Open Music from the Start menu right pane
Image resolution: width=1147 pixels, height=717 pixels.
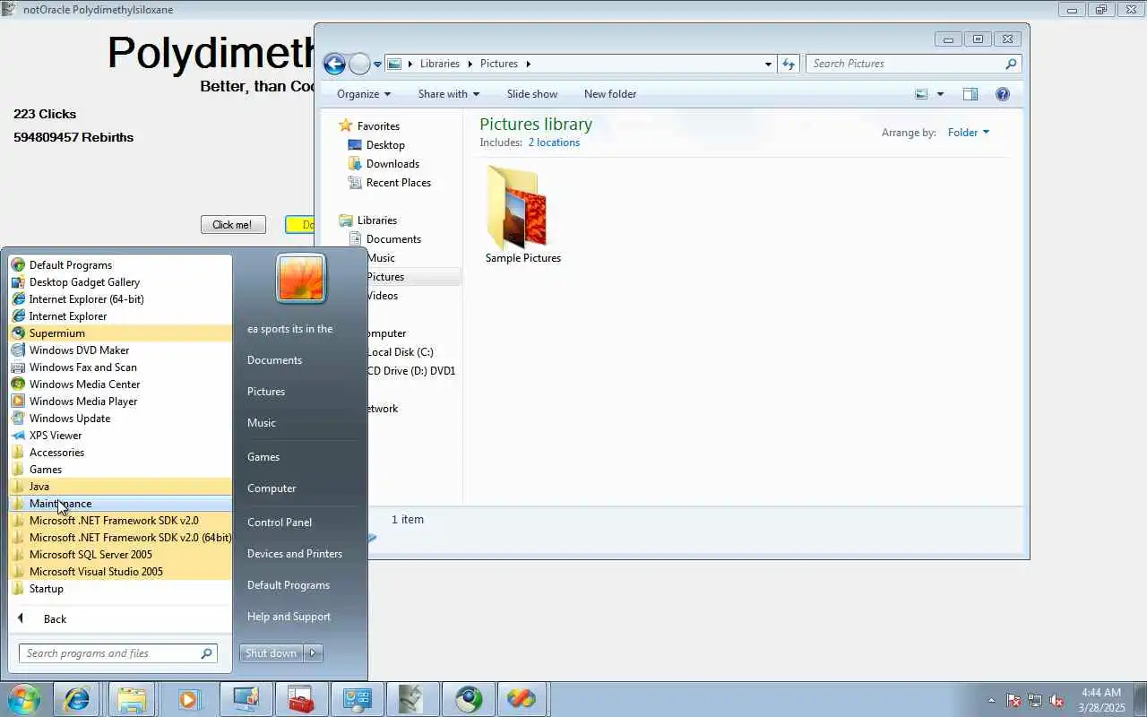click(x=262, y=423)
